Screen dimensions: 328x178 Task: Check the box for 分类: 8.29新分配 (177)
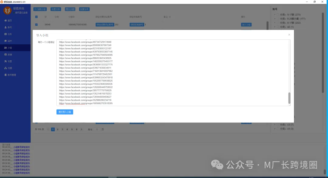tap(278, 19)
